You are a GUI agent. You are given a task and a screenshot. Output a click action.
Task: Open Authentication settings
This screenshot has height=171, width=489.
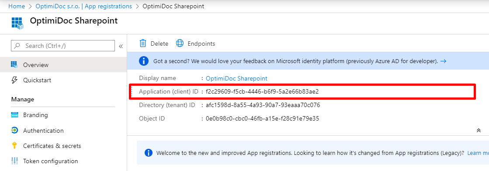(x=43, y=131)
